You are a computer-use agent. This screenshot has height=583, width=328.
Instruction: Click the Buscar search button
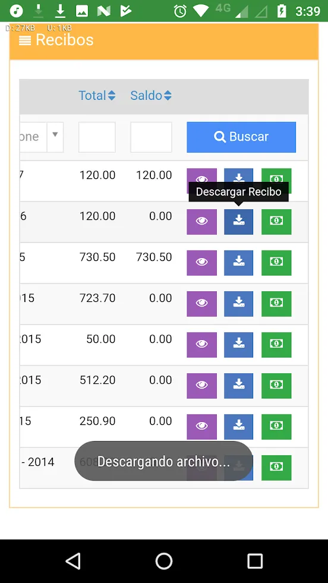click(241, 137)
